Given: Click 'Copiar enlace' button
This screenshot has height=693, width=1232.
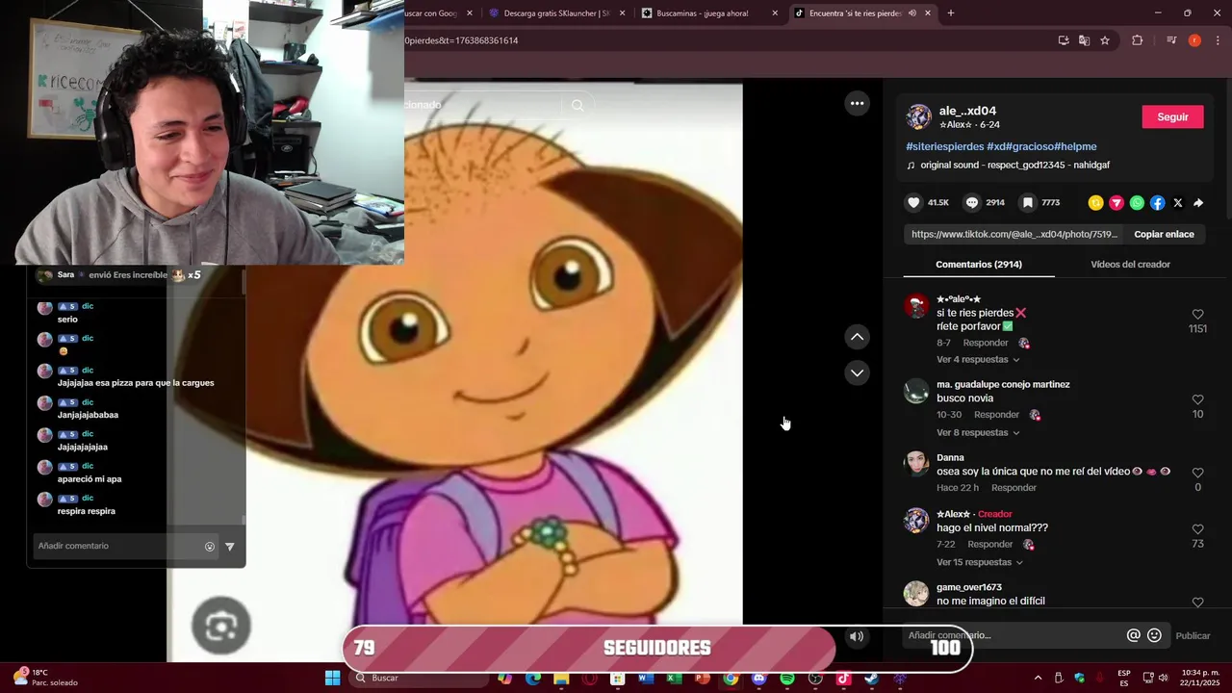Looking at the screenshot, I should click(1164, 234).
